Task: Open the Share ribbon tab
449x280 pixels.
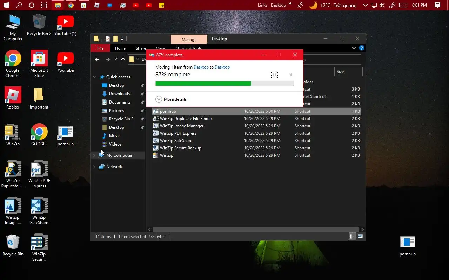Action: coord(141,48)
